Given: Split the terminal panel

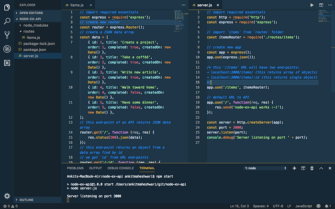Looking at the screenshot, I should click(303, 168).
